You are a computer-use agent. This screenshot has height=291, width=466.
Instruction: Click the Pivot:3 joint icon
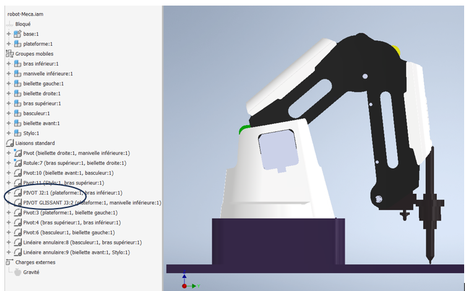coord(17,212)
